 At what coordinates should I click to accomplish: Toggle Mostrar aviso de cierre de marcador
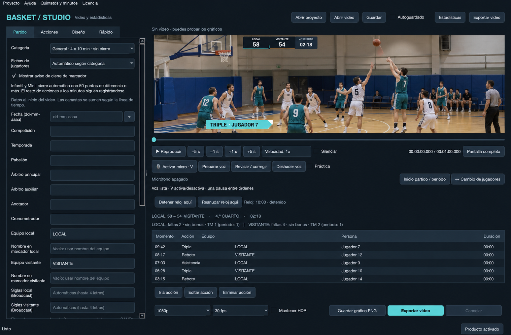pos(14,76)
